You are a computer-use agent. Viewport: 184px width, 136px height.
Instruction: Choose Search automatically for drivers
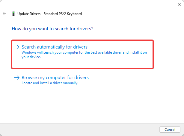(55, 47)
